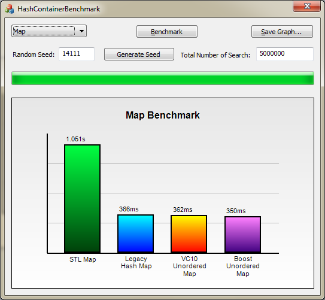Click the STL Map axis label

(x=83, y=259)
